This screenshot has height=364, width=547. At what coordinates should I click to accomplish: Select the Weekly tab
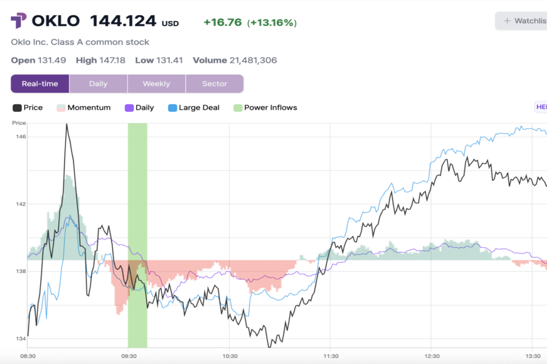pyautogui.click(x=157, y=84)
